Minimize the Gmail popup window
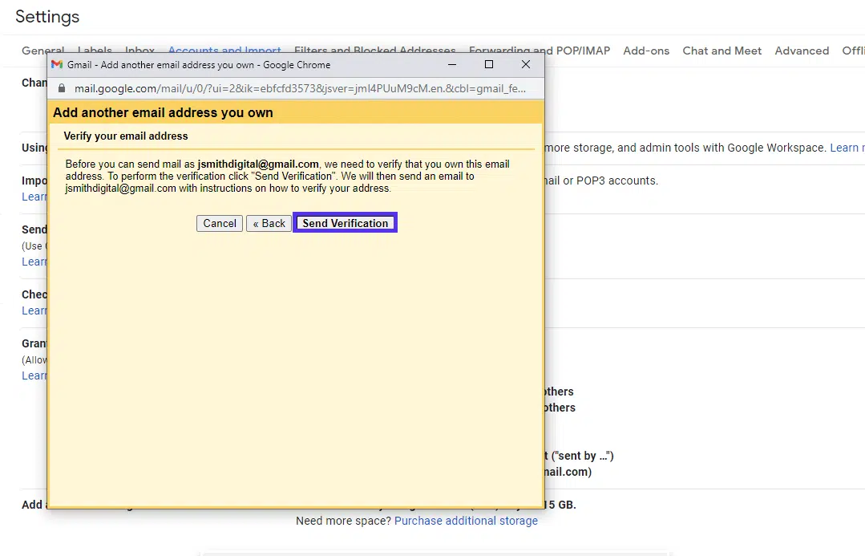 tap(452, 65)
